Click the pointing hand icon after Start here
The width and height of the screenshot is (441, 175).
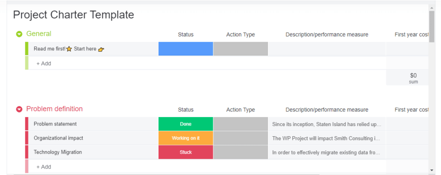101,49
